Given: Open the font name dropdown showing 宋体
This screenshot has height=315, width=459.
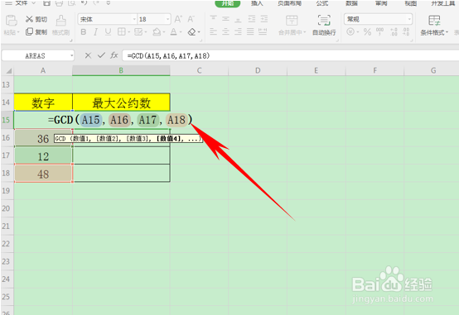Looking at the screenshot, I should (x=134, y=19).
